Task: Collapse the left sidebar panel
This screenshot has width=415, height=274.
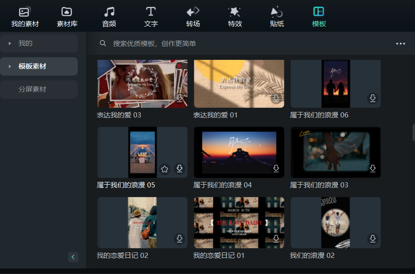Action: (73, 257)
